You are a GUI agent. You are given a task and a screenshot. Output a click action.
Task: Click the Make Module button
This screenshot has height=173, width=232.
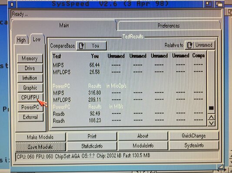[40, 137]
